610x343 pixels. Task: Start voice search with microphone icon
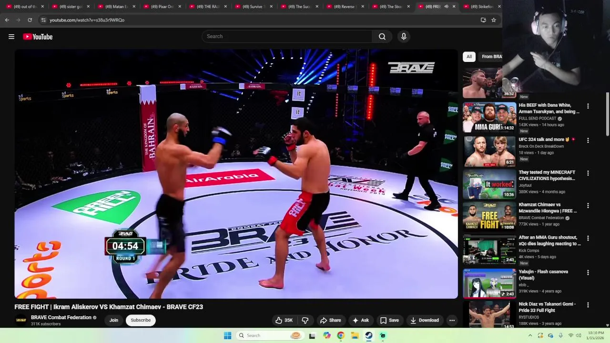tap(404, 36)
